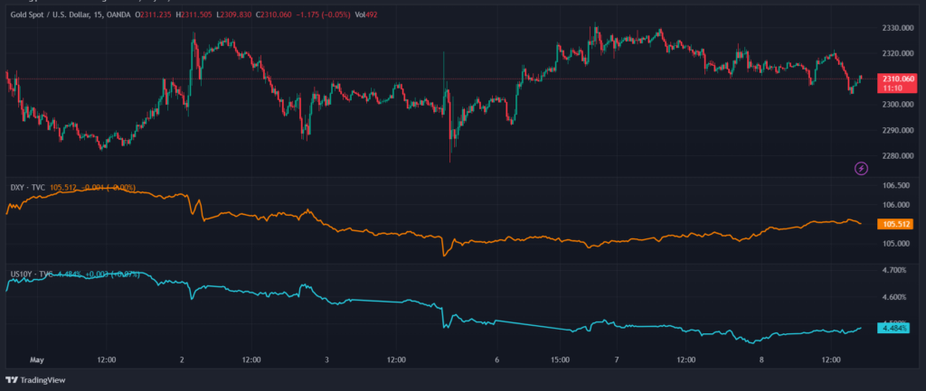Click the date 8 marker on the time axis
This screenshot has height=391, width=926.
tap(762, 358)
